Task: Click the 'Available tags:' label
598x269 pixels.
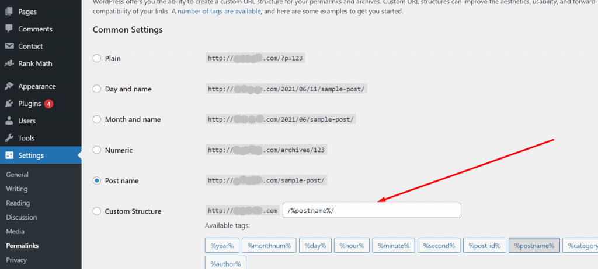Action: [x=227, y=226]
